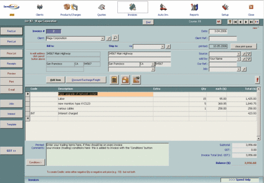Go to first invoice record
The image size is (264, 183).
[235, 22]
